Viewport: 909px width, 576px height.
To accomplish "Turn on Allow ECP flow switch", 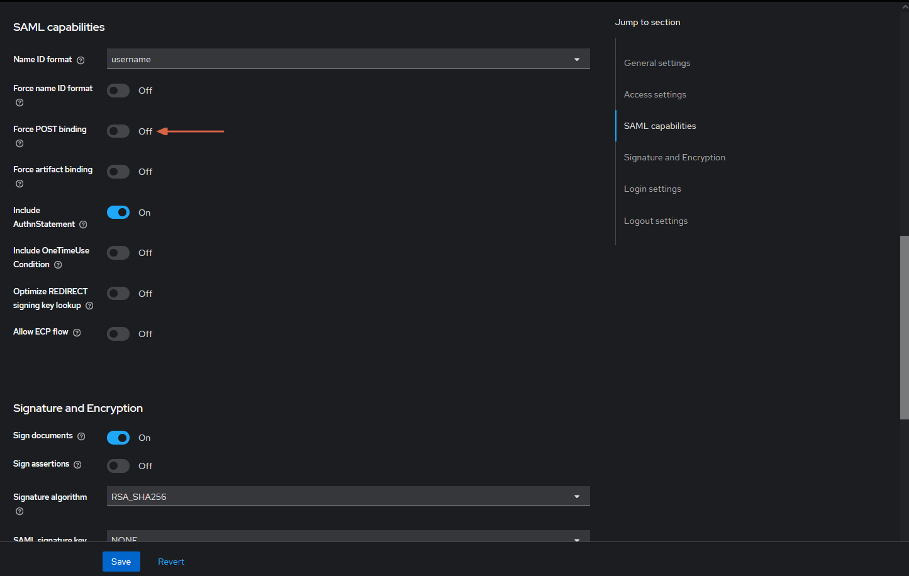I will pyautogui.click(x=118, y=334).
